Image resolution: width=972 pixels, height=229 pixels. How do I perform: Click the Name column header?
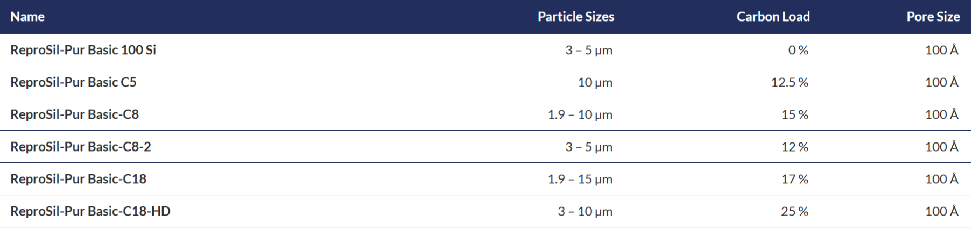[x=27, y=17]
